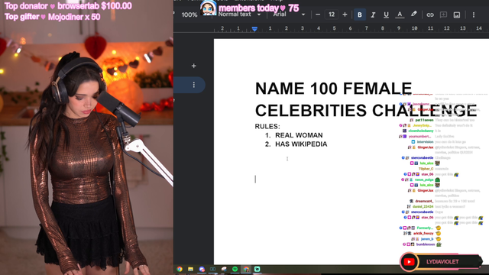Click the add comment icon
Viewport: 489px width, 275px height.
(x=443, y=15)
